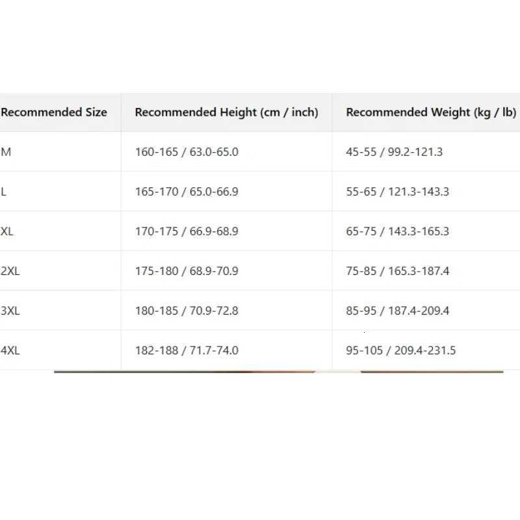Image resolution: width=520 pixels, height=520 pixels.
Task: Click weight value 75-85 / 165.3-187.4
Action: point(397,271)
